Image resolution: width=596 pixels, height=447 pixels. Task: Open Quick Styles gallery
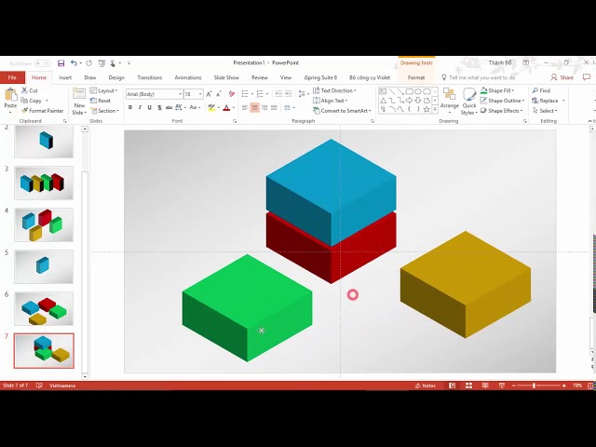[469, 101]
